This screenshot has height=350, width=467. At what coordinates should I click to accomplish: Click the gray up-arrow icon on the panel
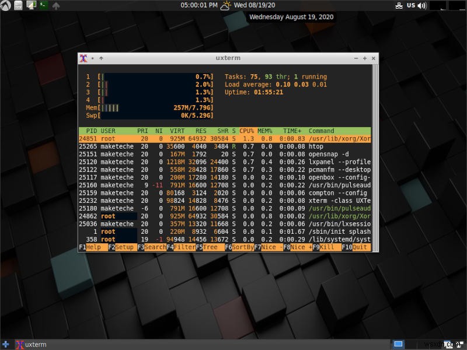tap(56, 5)
